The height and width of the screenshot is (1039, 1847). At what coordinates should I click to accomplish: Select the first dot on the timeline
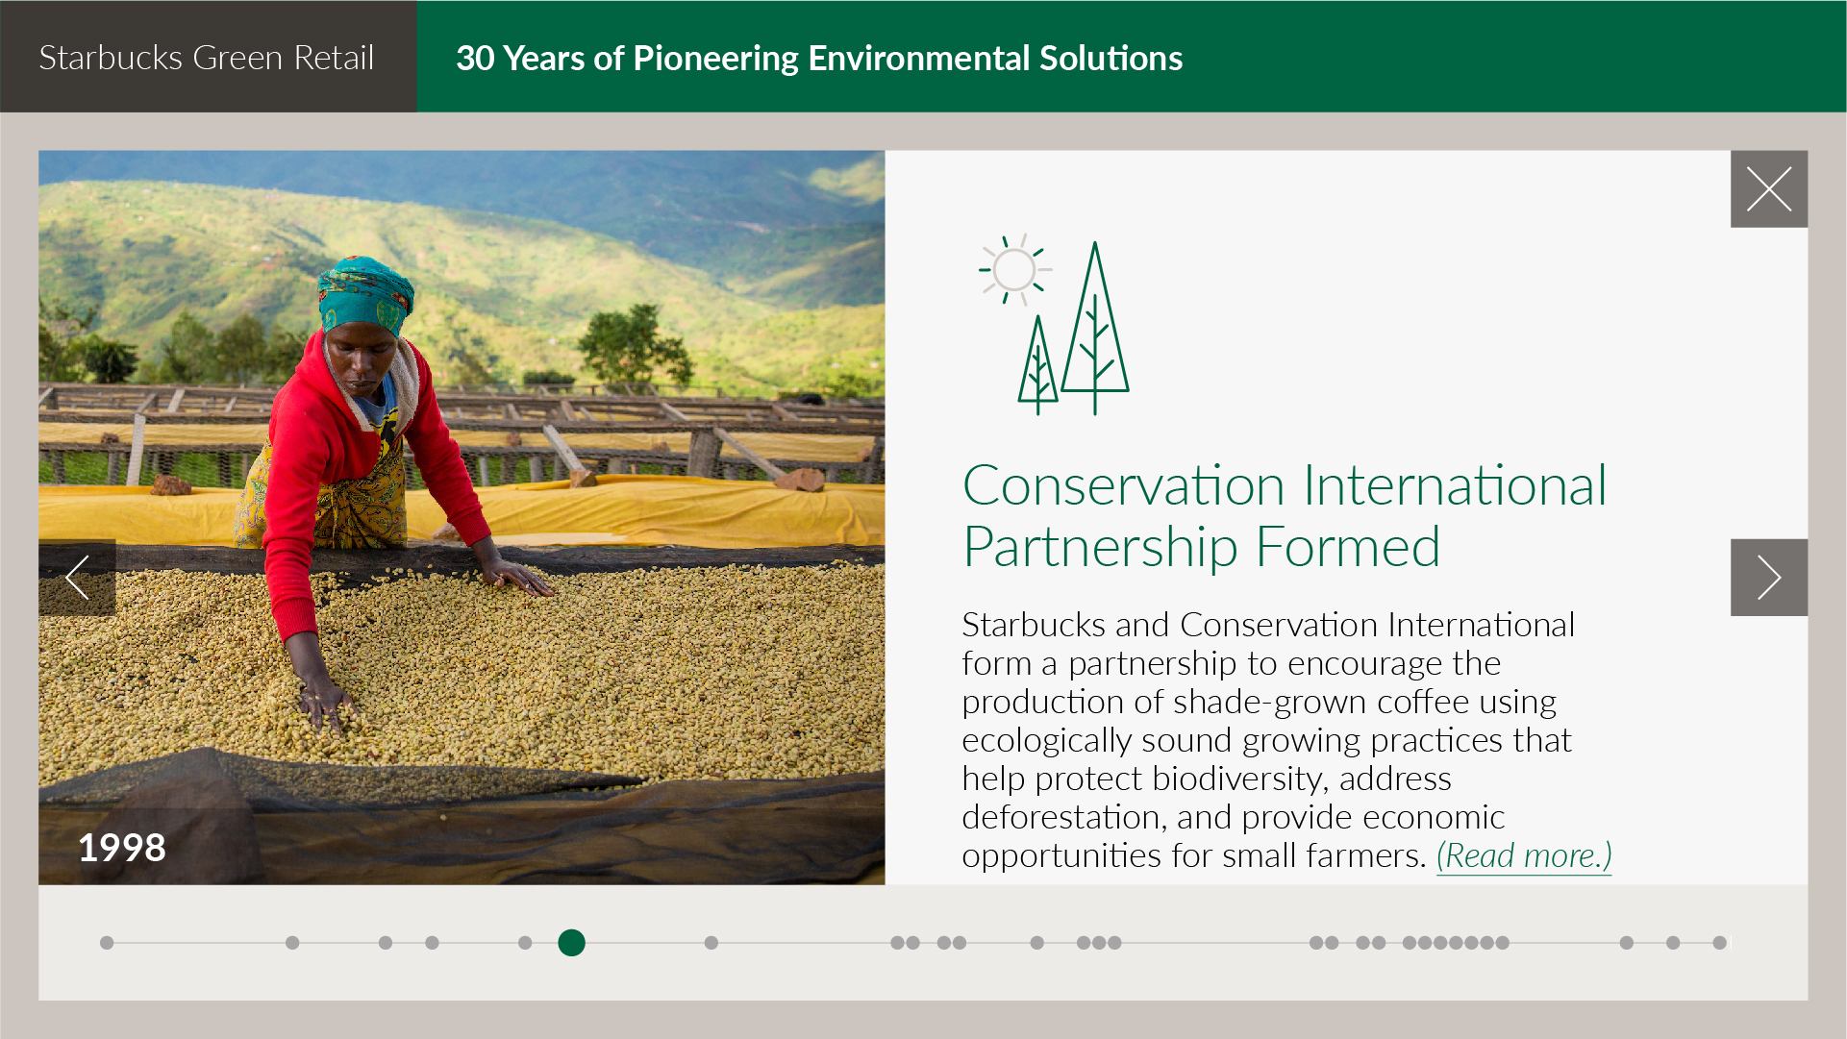pos(107,943)
